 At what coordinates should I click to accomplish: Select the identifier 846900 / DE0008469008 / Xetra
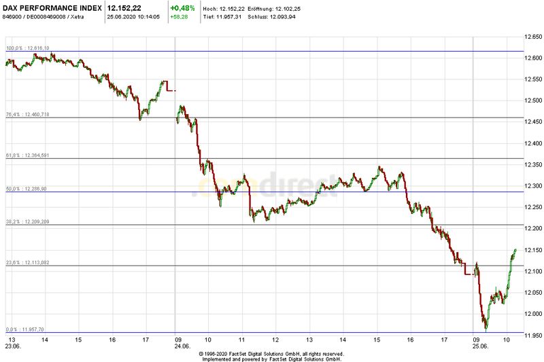[44, 16]
